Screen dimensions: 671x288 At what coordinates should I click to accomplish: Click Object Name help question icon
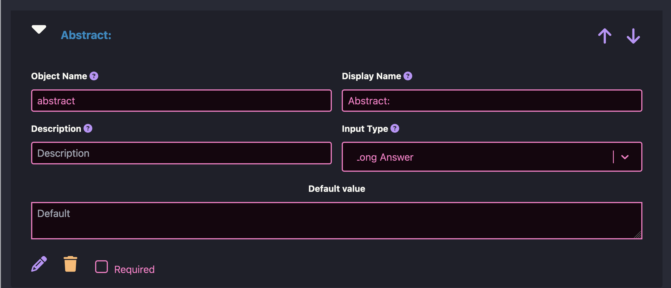(x=94, y=76)
